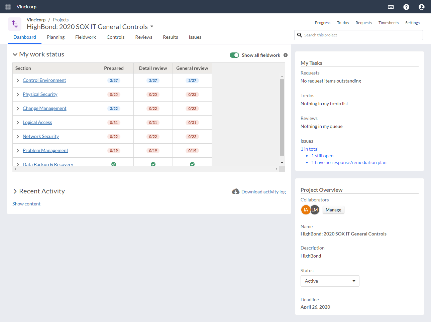Open the Logical Access link
The image size is (431, 322).
[37, 122]
